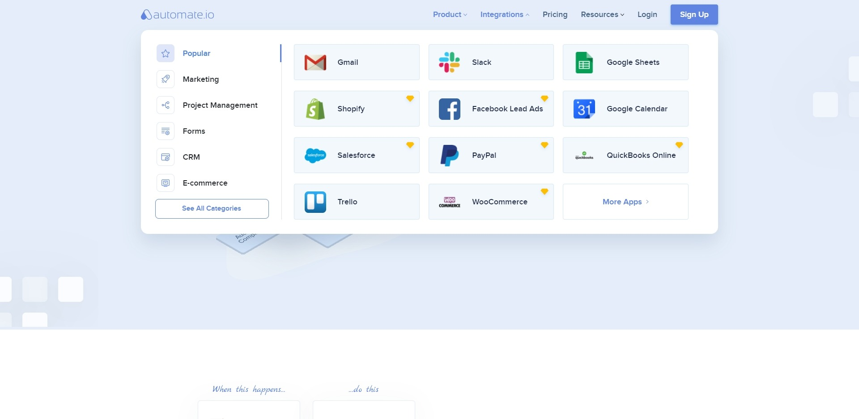The width and height of the screenshot is (859, 419).
Task: Open the Trello label
Action: pyautogui.click(x=347, y=202)
